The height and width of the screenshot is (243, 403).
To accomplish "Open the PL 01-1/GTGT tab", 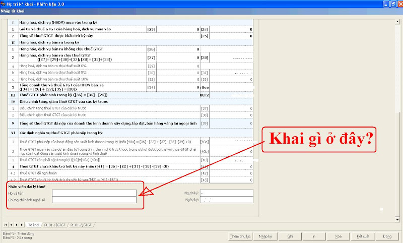I will (x=55, y=224).
